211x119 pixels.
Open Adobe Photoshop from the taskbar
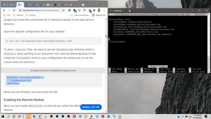coord(57,116)
